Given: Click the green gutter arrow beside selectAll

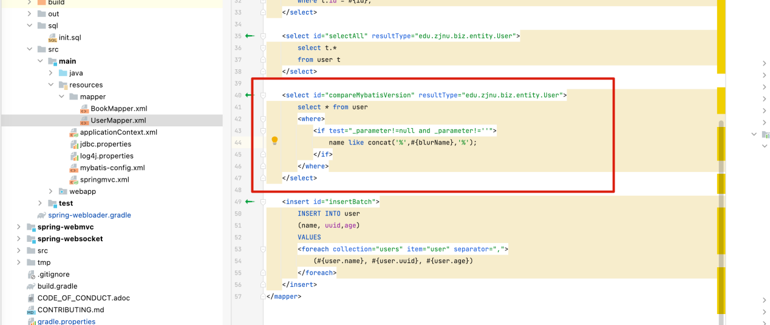Looking at the screenshot, I should pyautogui.click(x=249, y=36).
